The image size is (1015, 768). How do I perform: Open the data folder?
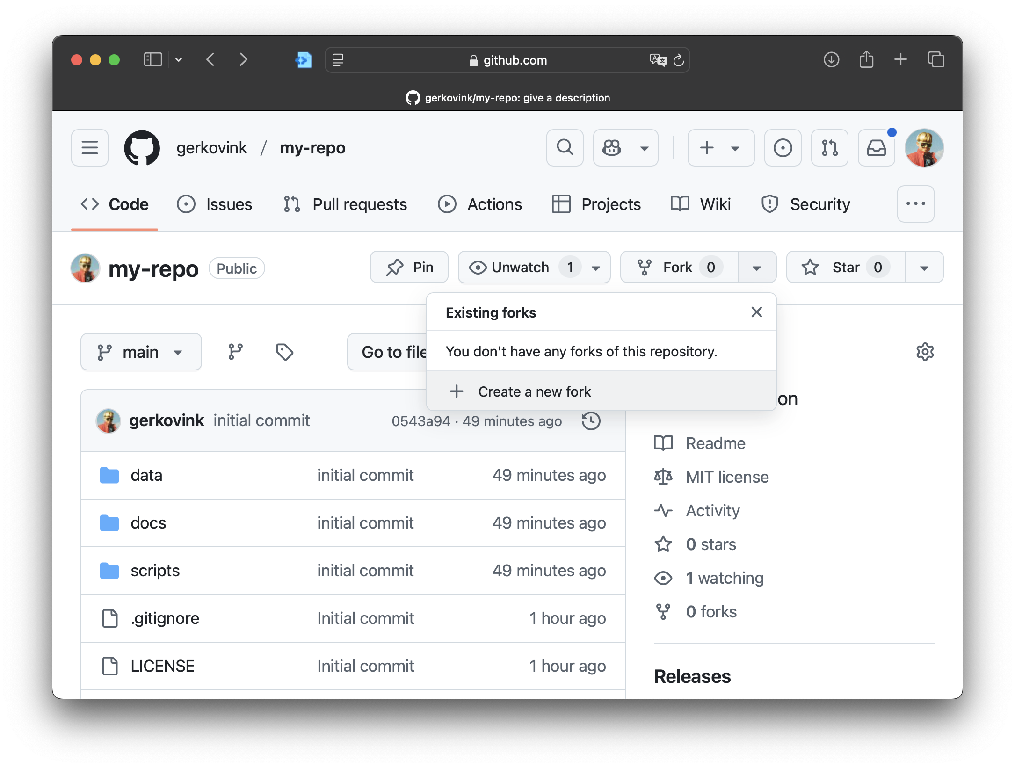click(146, 475)
